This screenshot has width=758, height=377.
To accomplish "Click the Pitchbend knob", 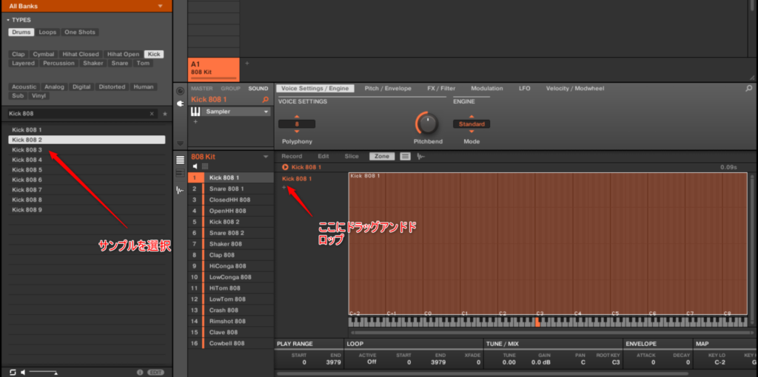I will [x=426, y=122].
